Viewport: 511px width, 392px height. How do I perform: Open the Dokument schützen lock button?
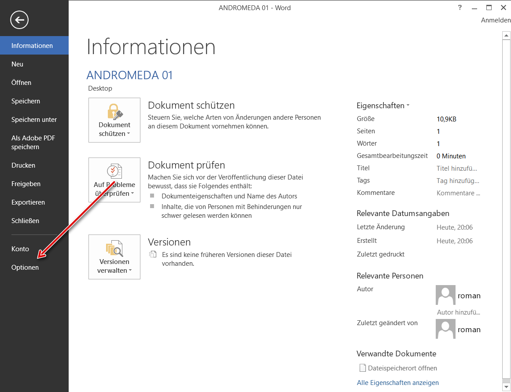(x=114, y=120)
